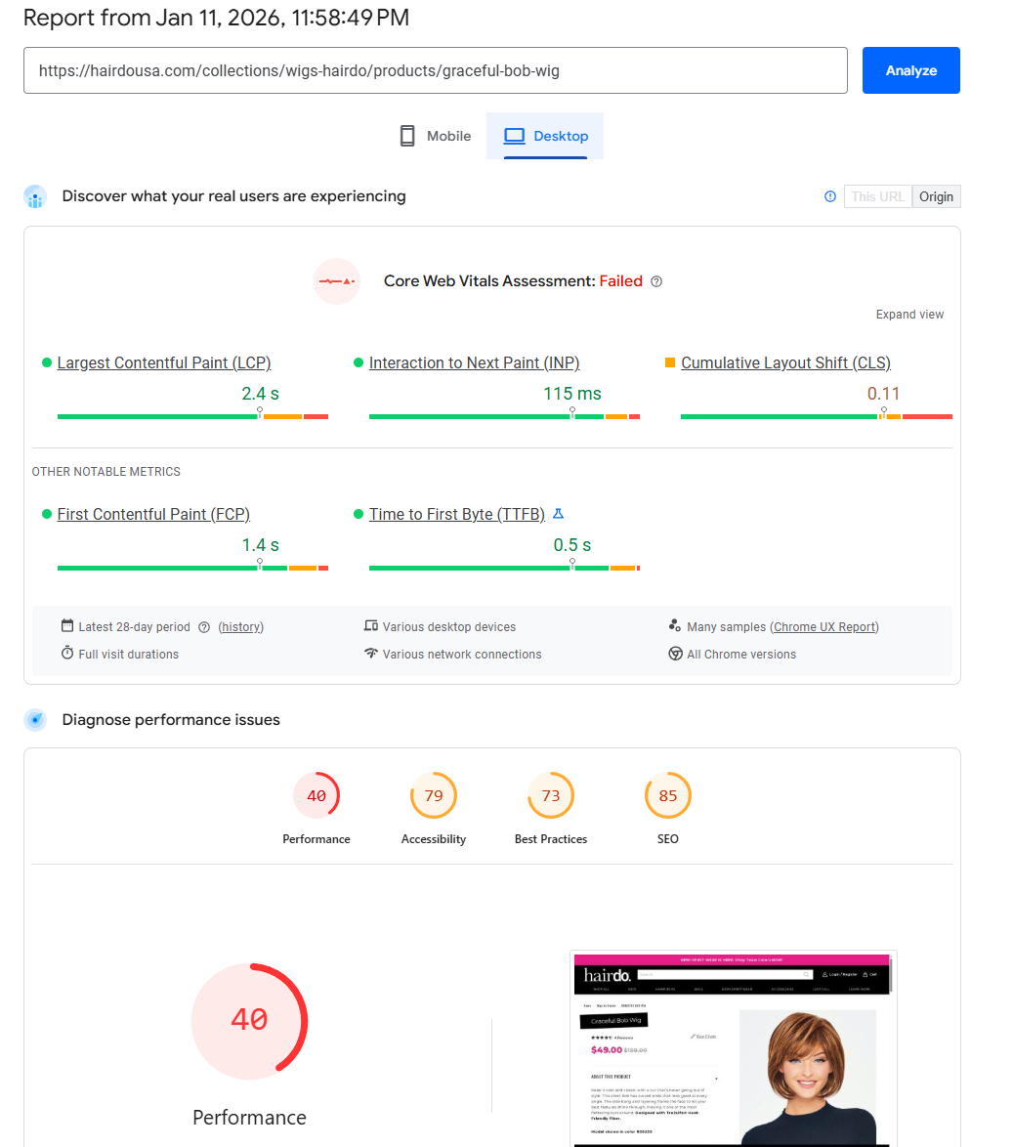Image resolution: width=1013 pixels, height=1147 pixels.
Task: Click the URL input field
Action: (435, 70)
